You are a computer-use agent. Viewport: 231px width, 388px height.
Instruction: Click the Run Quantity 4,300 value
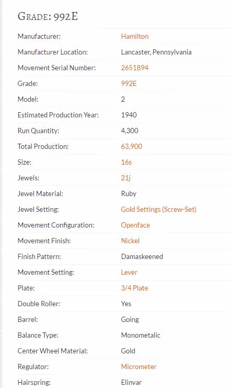[x=130, y=131]
